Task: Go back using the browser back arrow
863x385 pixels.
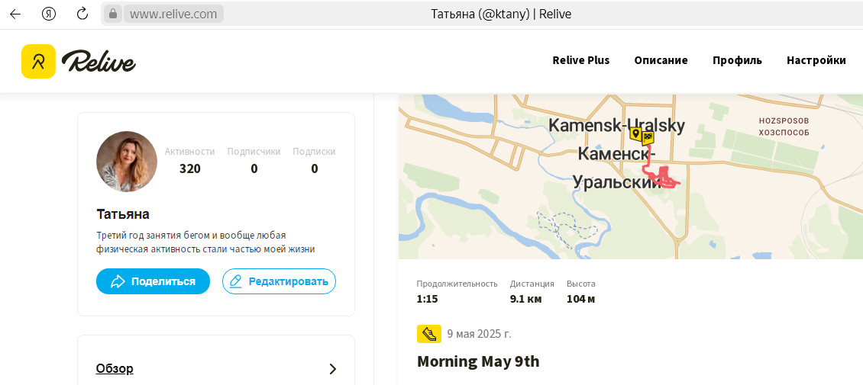Action: tap(15, 14)
